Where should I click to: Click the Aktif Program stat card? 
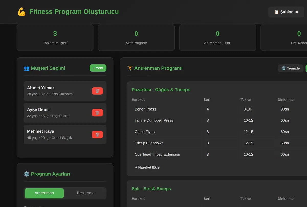click(136, 37)
